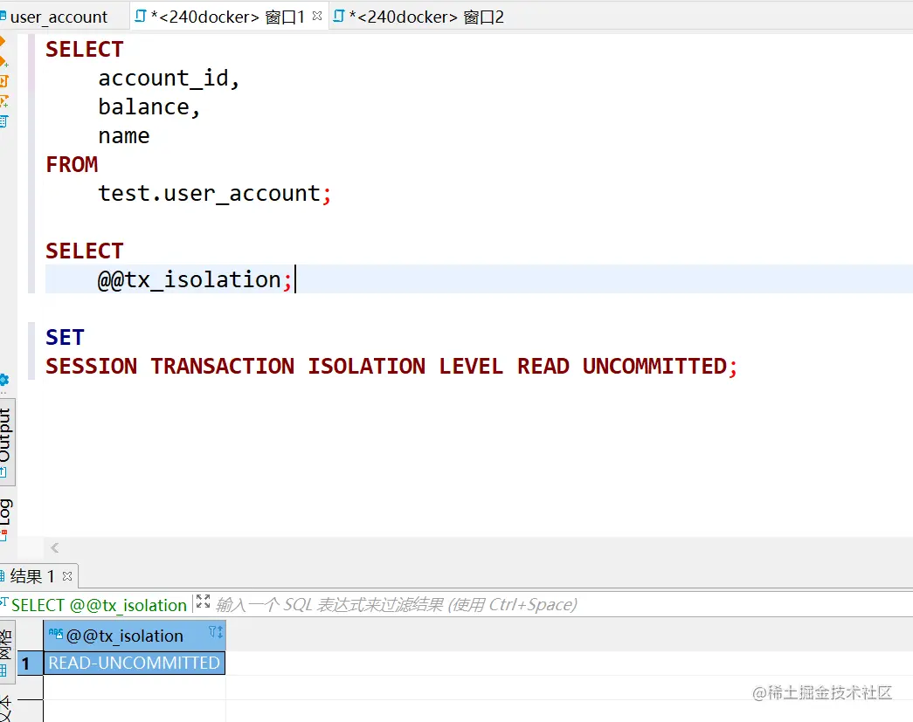The width and height of the screenshot is (913, 722).
Task: Switch to the grid view side tab
Action: click(6, 651)
